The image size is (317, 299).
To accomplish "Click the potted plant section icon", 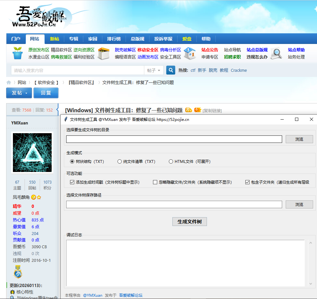I will point(17,53).
